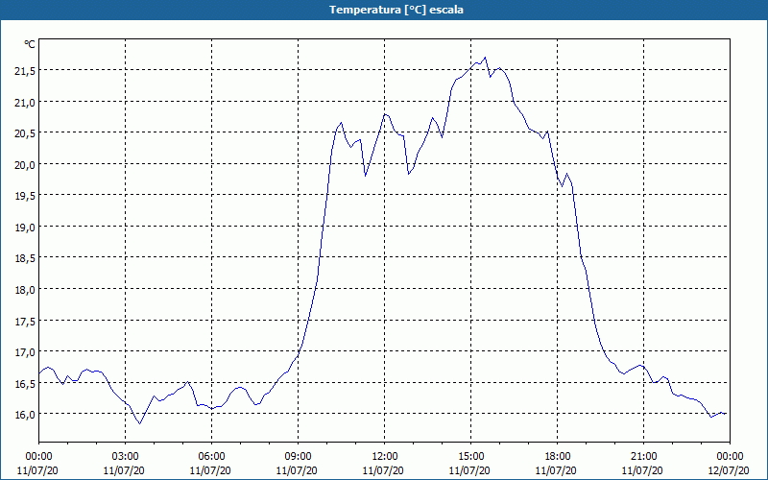Image resolution: width=768 pixels, height=480 pixels.
Task: Click the 20,5 y-axis label
Action: [x=25, y=133]
